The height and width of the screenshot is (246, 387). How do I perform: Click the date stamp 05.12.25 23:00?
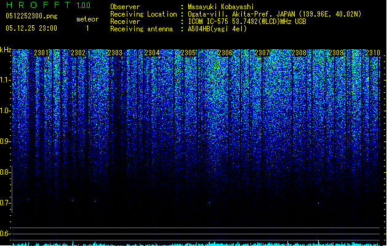click(x=31, y=28)
